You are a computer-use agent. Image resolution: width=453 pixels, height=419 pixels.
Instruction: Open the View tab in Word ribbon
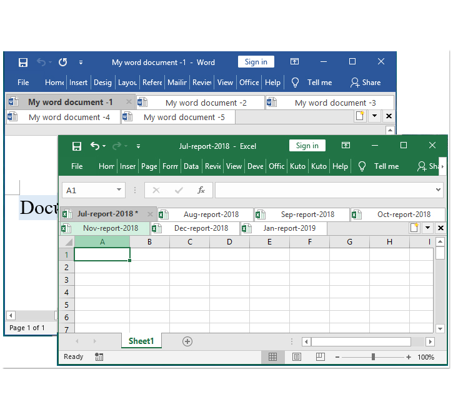225,83
